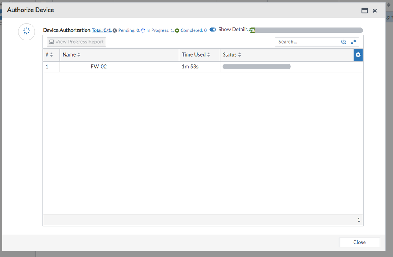
Task: Click the Close button
Action: click(359, 242)
